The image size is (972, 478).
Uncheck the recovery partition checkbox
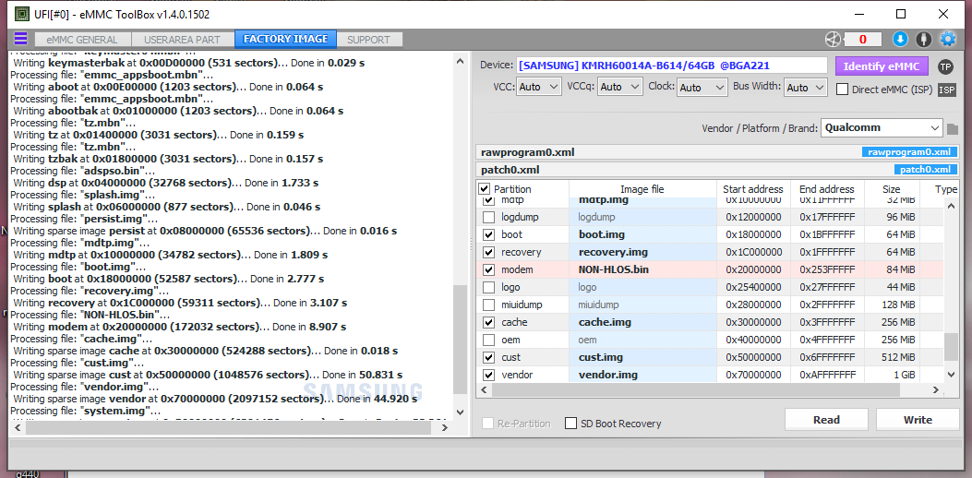point(489,252)
